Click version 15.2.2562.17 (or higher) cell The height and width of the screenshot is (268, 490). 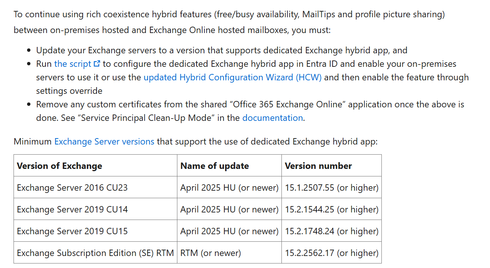point(331,253)
